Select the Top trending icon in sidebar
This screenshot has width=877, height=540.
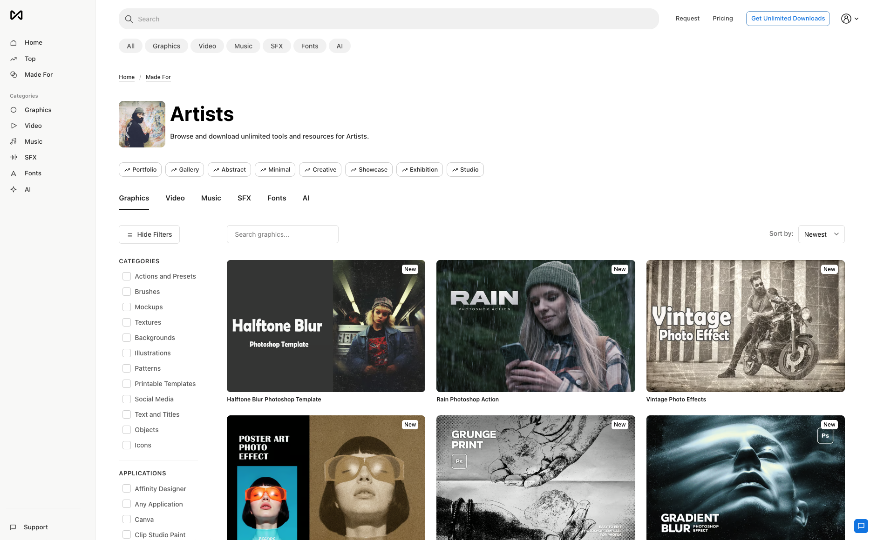pos(14,59)
